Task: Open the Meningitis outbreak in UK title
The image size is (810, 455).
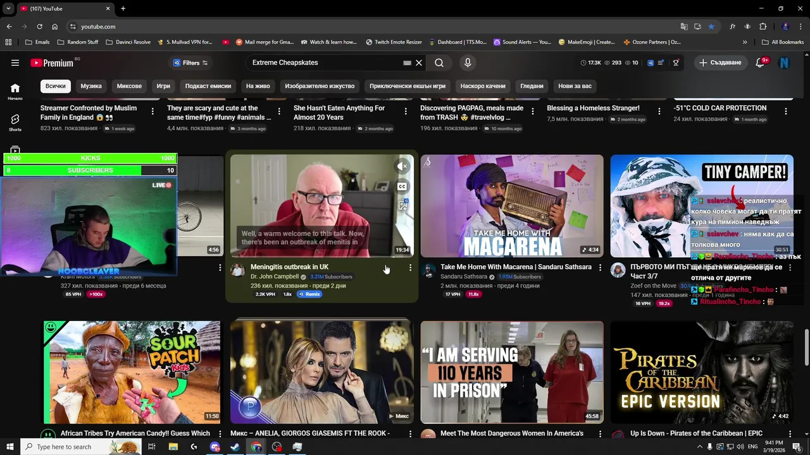Action: click(289, 267)
